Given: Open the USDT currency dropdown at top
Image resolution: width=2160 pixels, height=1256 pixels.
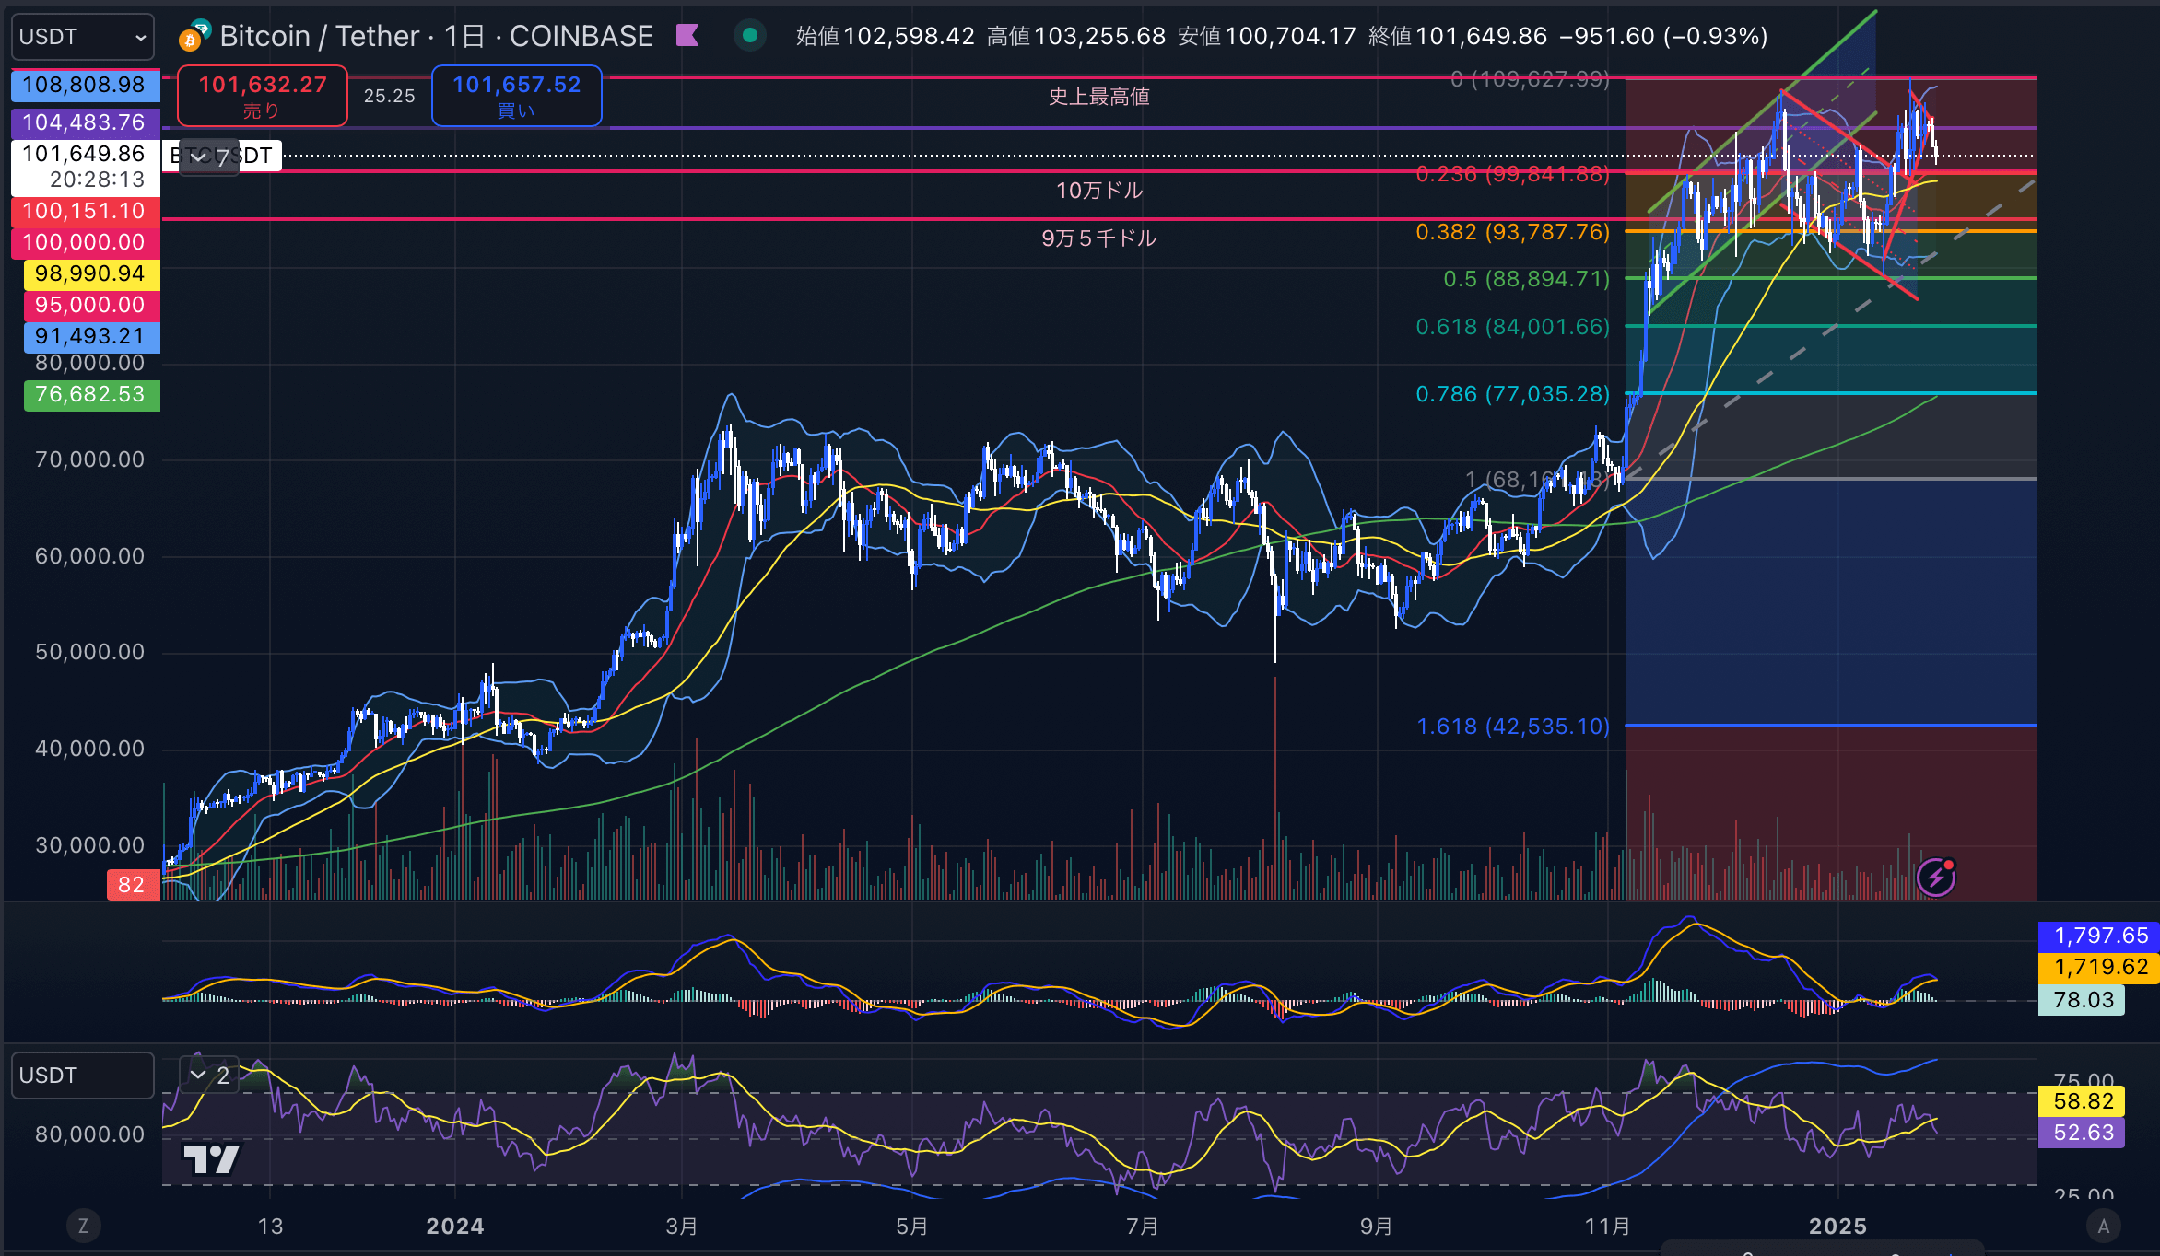Looking at the screenshot, I should click(83, 37).
